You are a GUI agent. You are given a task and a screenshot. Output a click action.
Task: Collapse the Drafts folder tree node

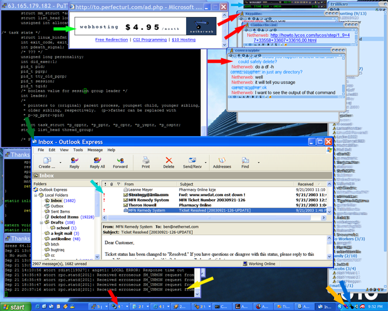[41, 222]
